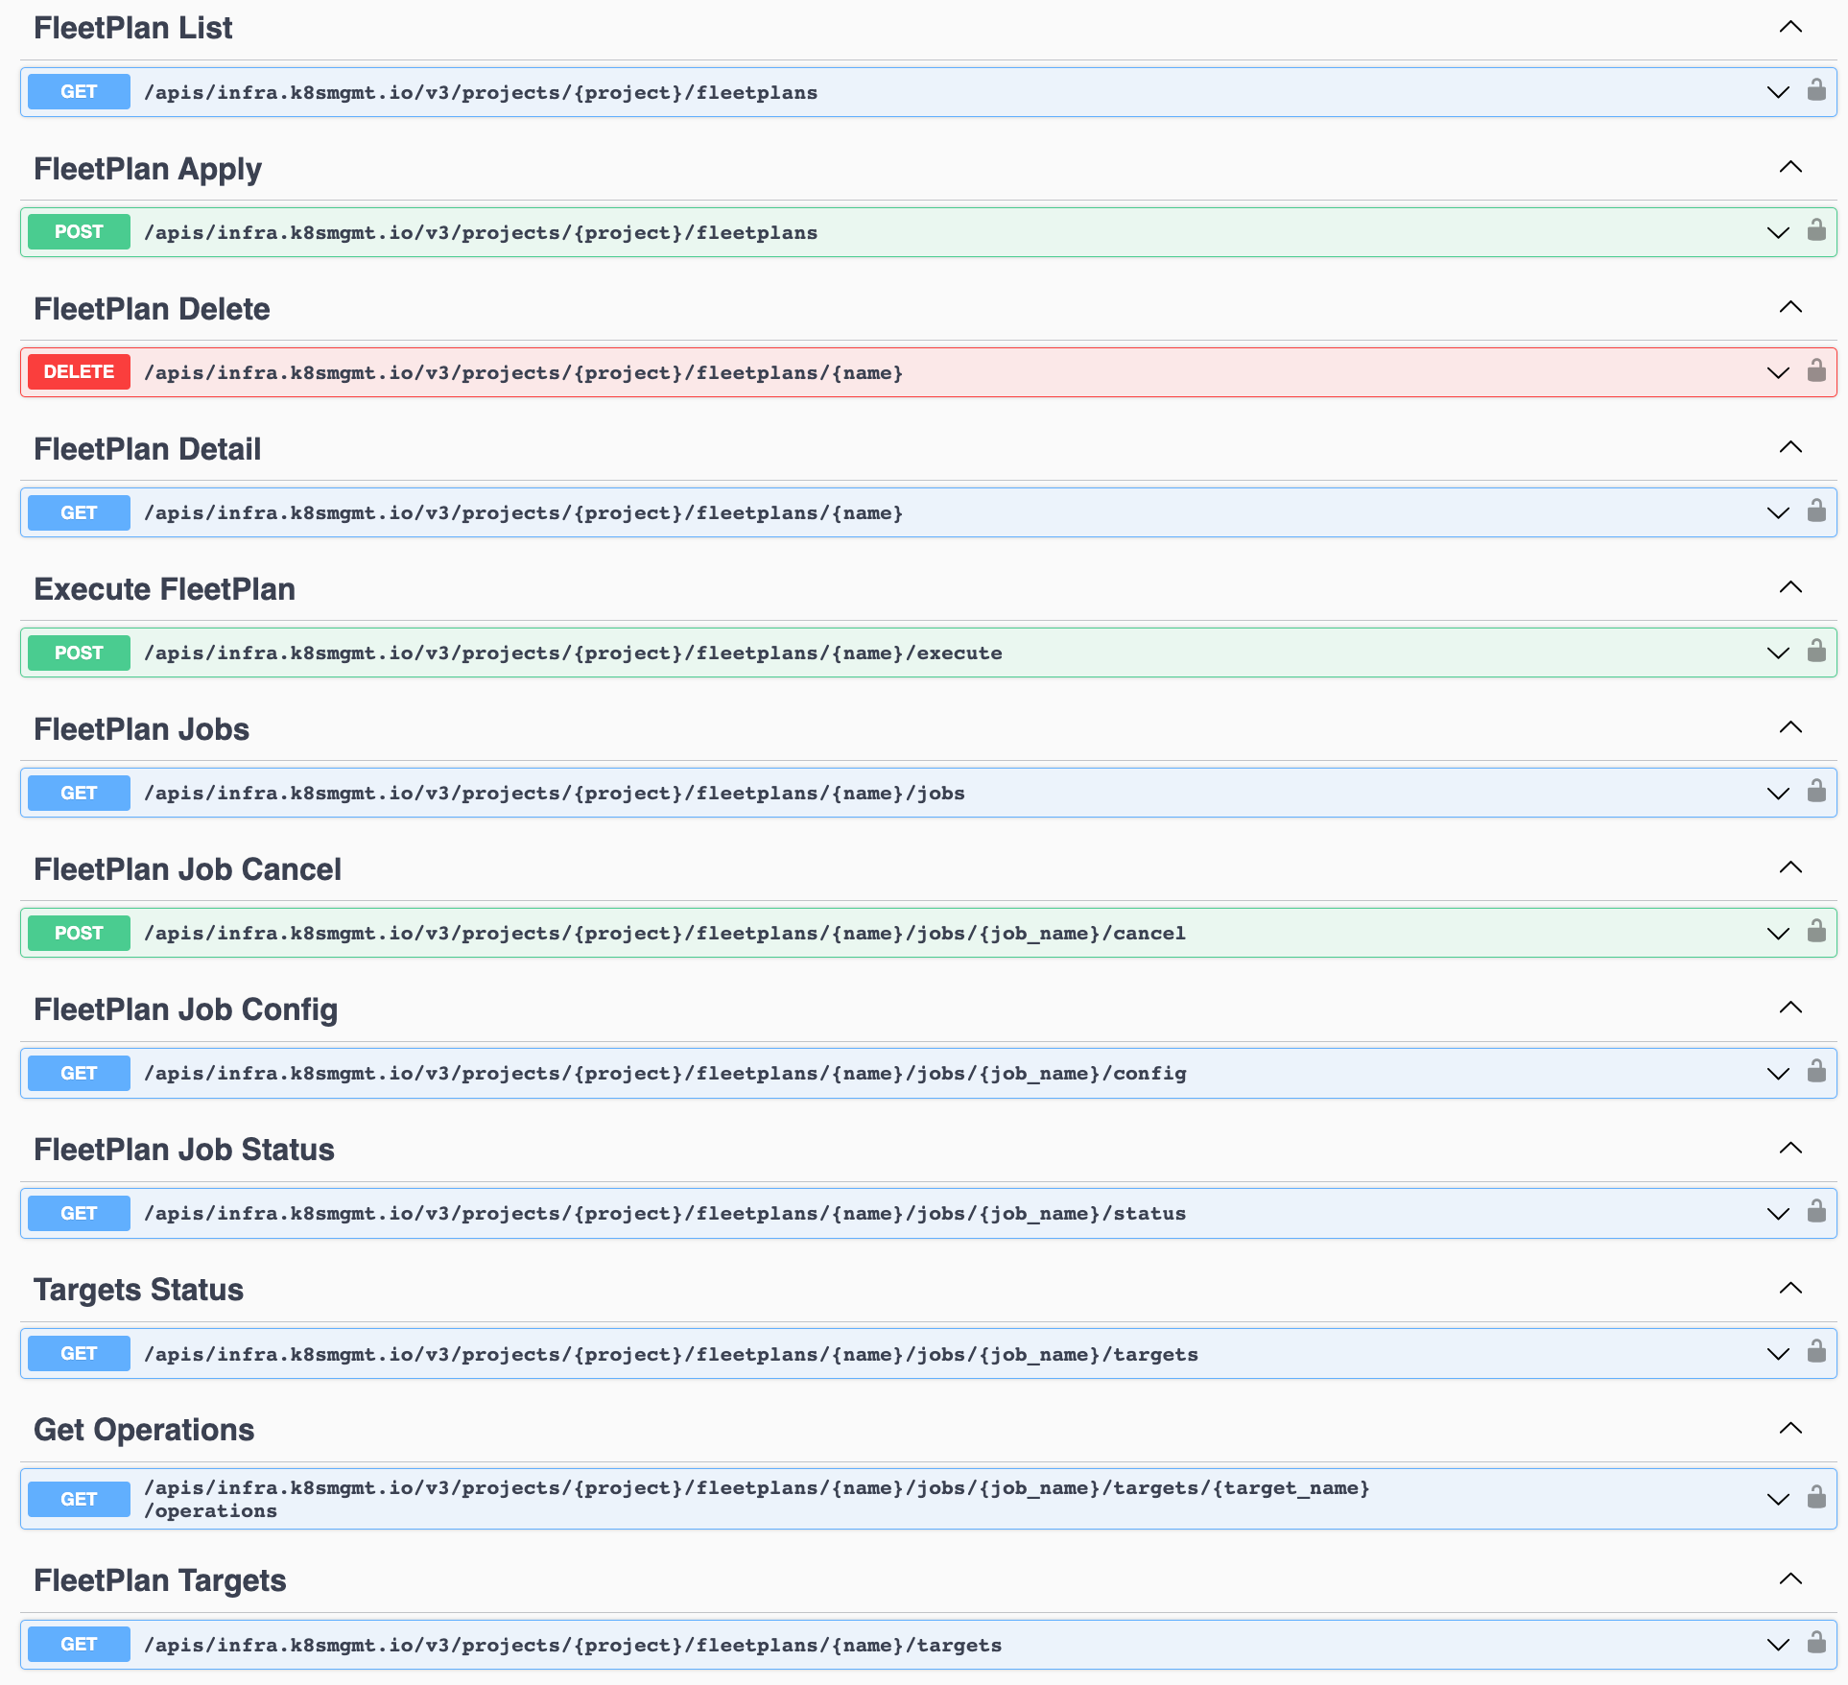This screenshot has width=1848, height=1685.
Task: Click the lock icon on FleetPlan Apply POST row
Action: (x=1816, y=230)
